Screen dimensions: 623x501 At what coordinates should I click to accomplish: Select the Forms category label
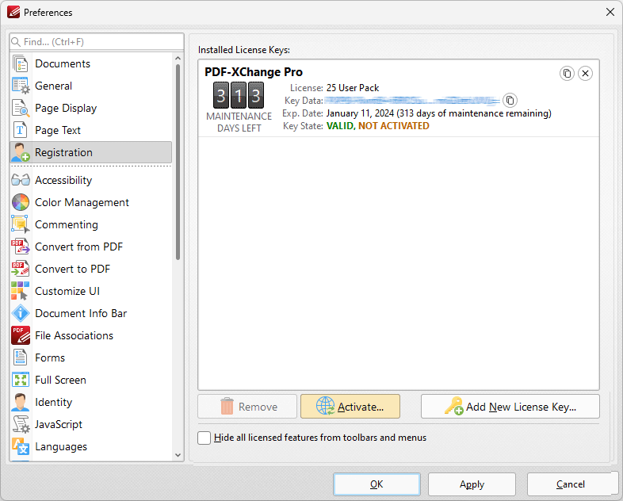pyautogui.click(x=50, y=358)
